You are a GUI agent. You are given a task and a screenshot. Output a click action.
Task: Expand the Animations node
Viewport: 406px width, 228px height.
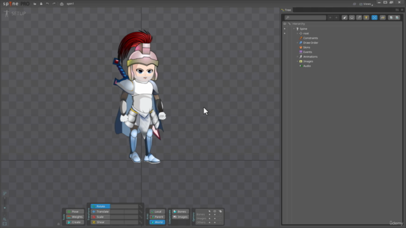[x=298, y=56]
